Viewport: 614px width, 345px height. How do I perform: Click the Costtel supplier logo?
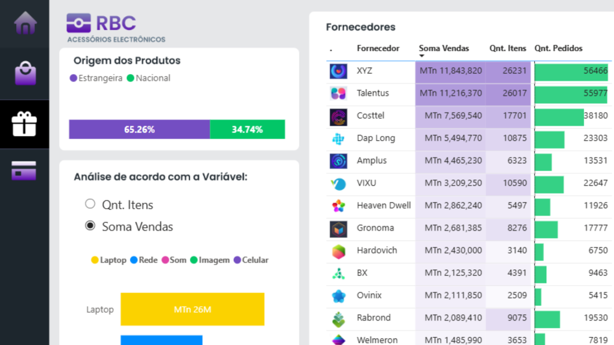(x=338, y=116)
